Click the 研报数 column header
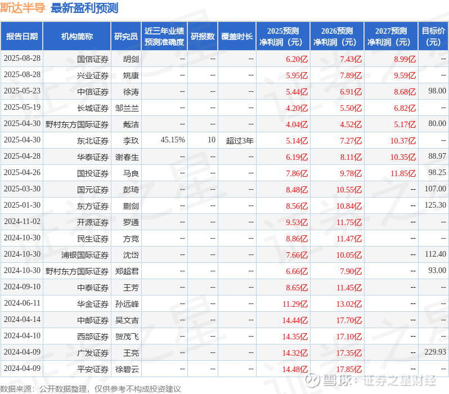Image resolution: width=449 pixels, height=394 pixels. tap(203, 36)
